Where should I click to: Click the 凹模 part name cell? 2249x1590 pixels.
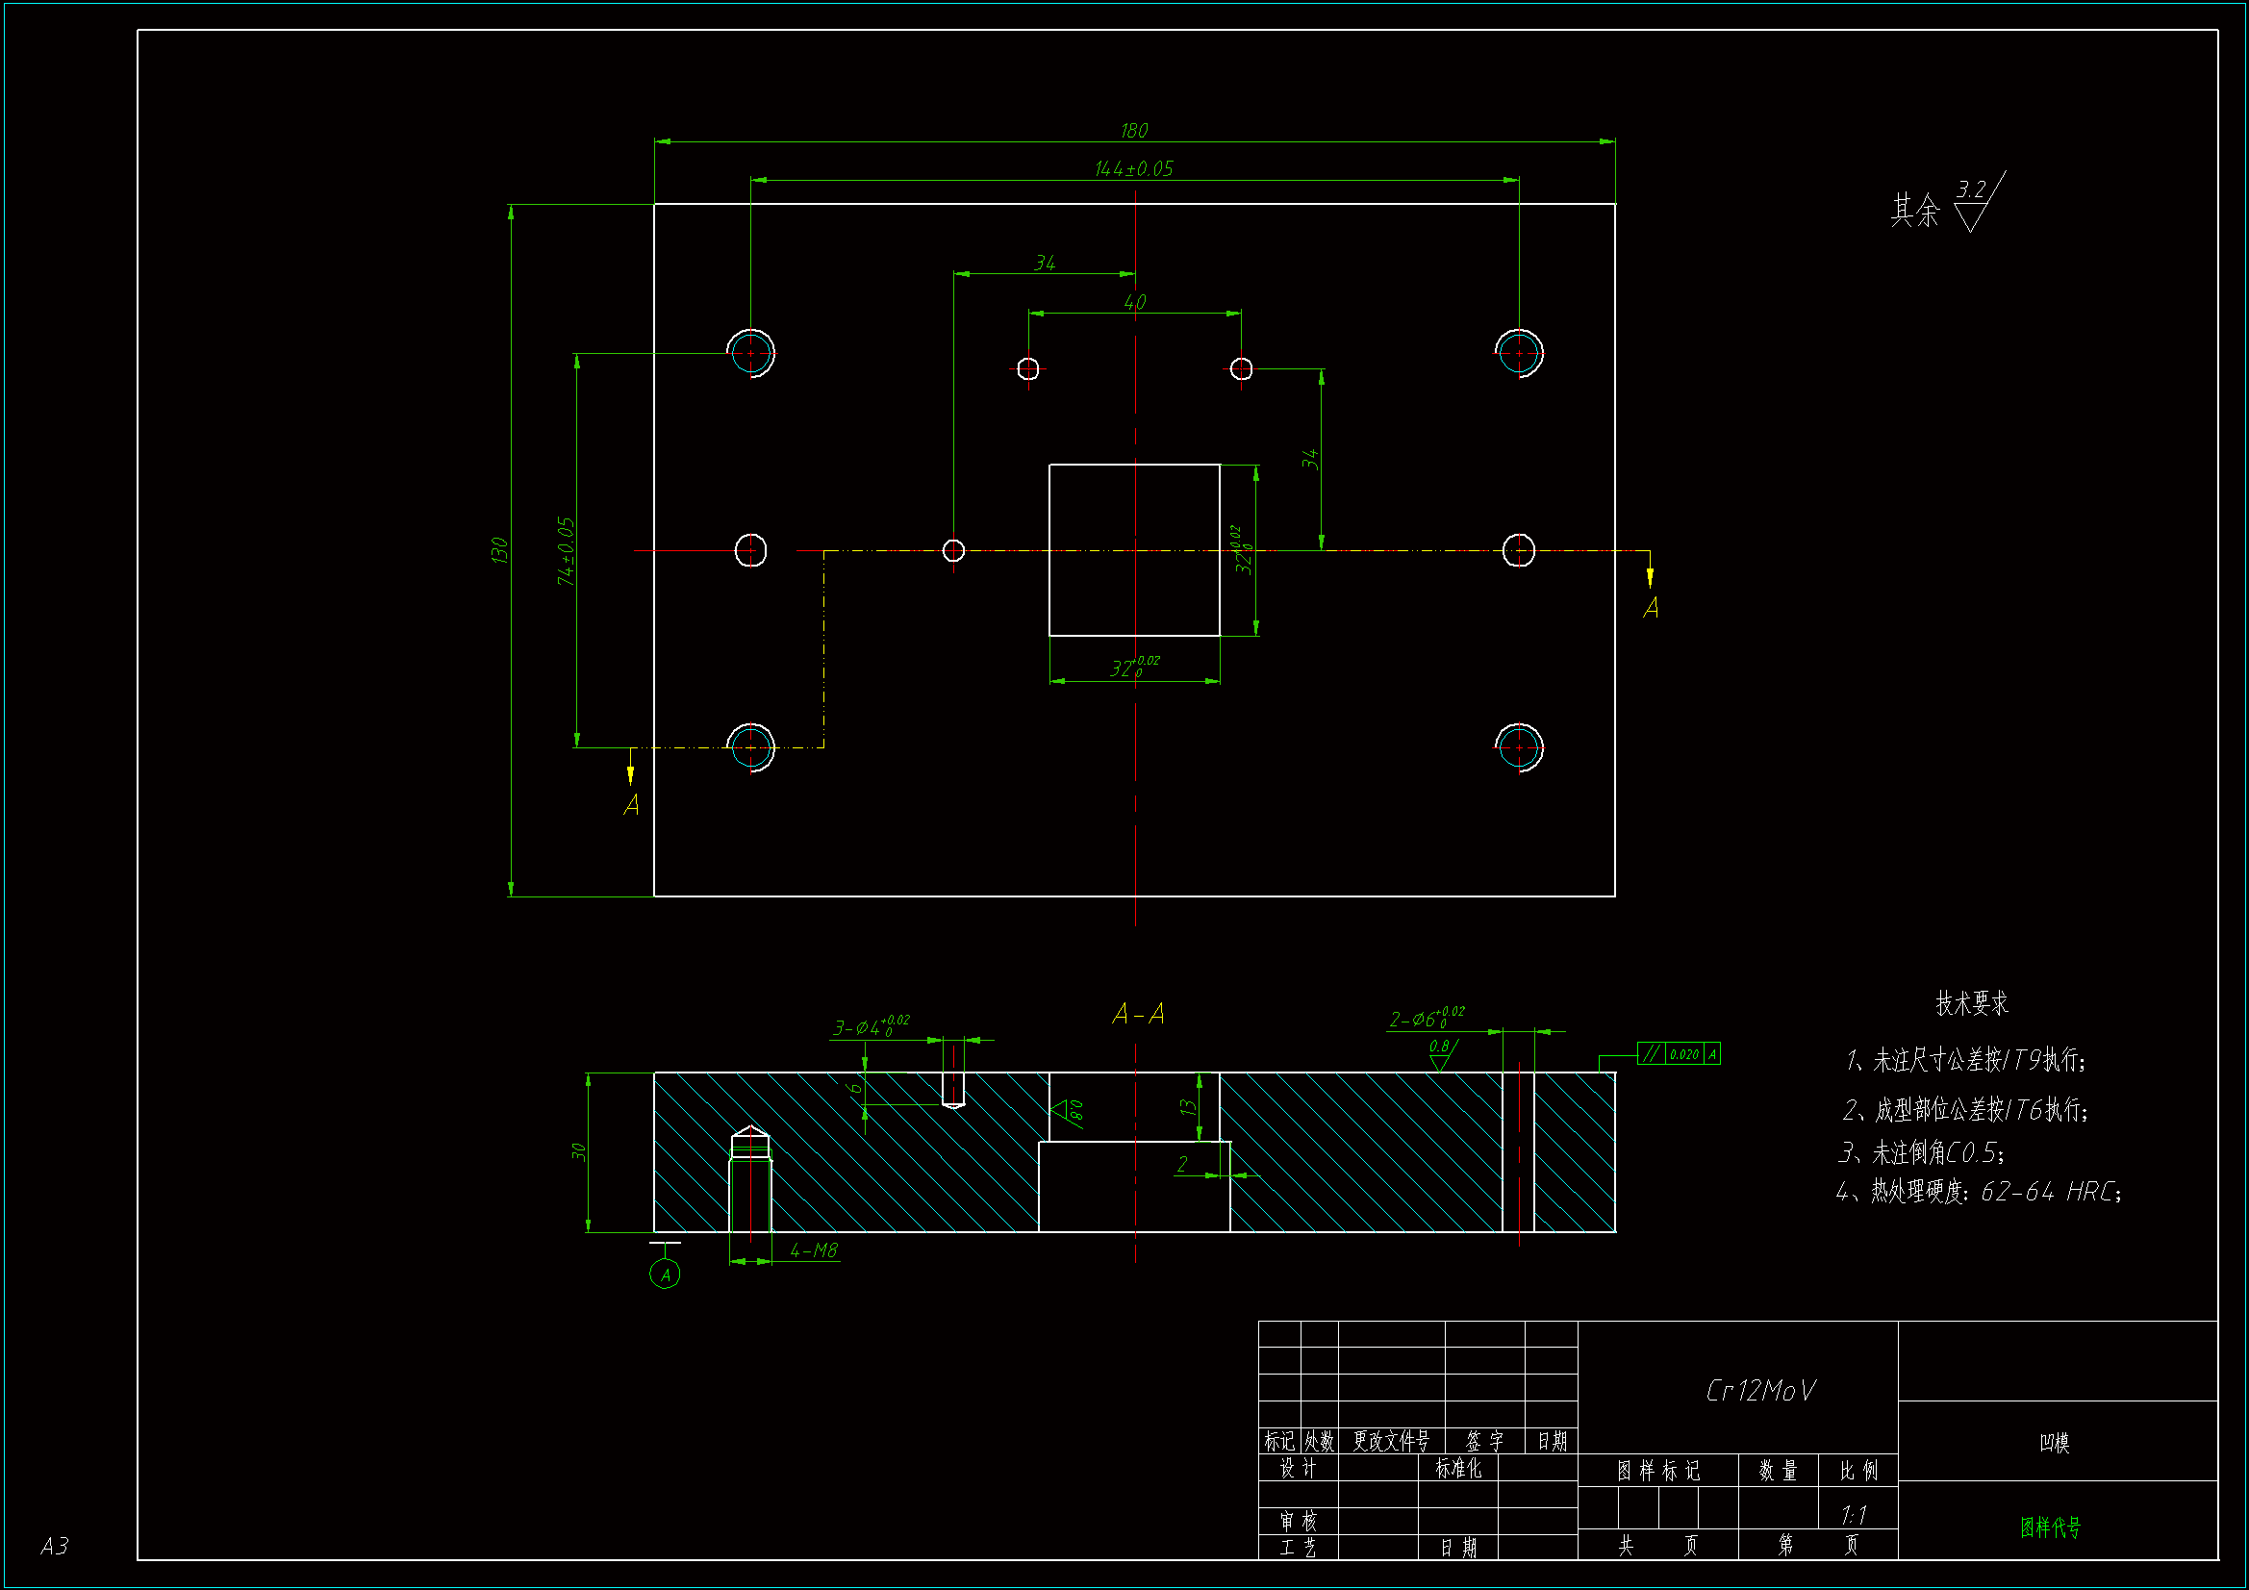coord(2053,1442)
